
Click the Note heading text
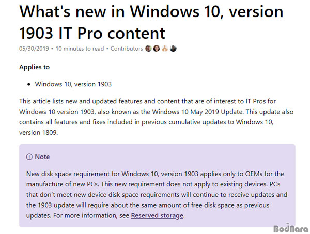tap(42, 157)
